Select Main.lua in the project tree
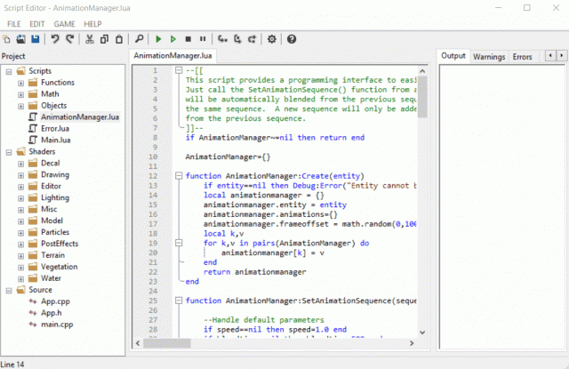Screen dimensions: 569x369 pos(55,140)
